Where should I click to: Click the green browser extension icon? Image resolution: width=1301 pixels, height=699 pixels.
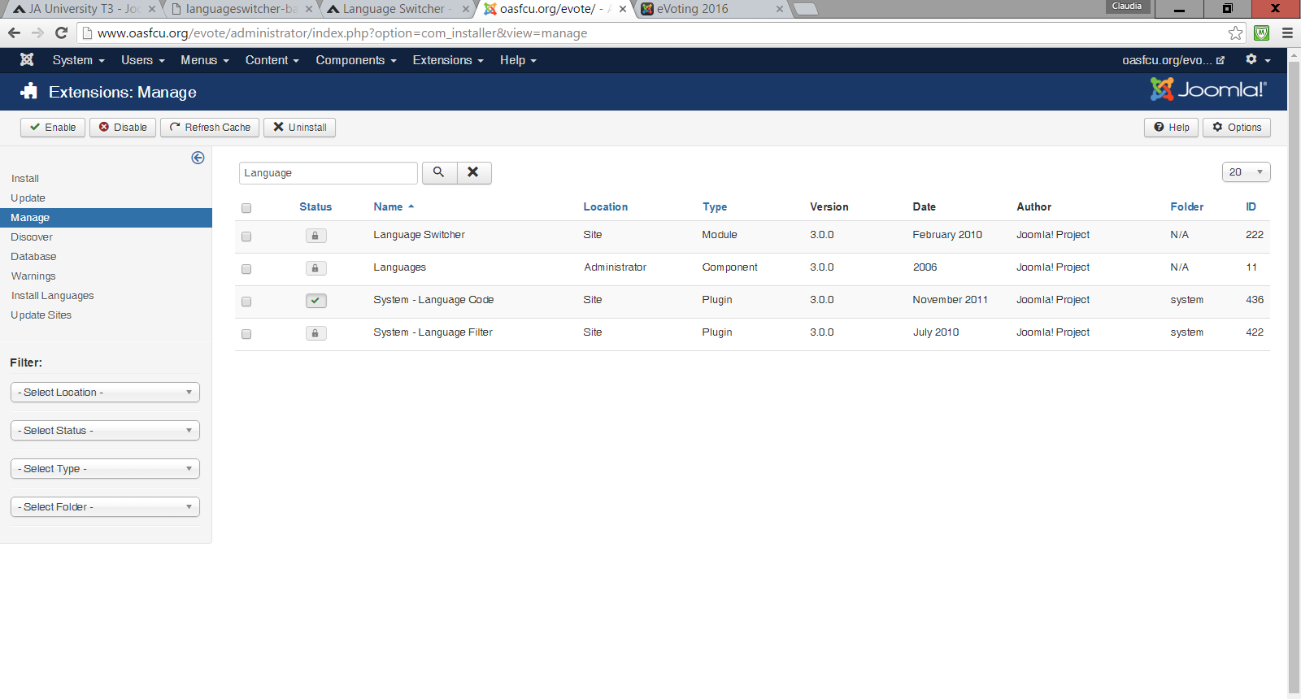[x=1262, y=33]
